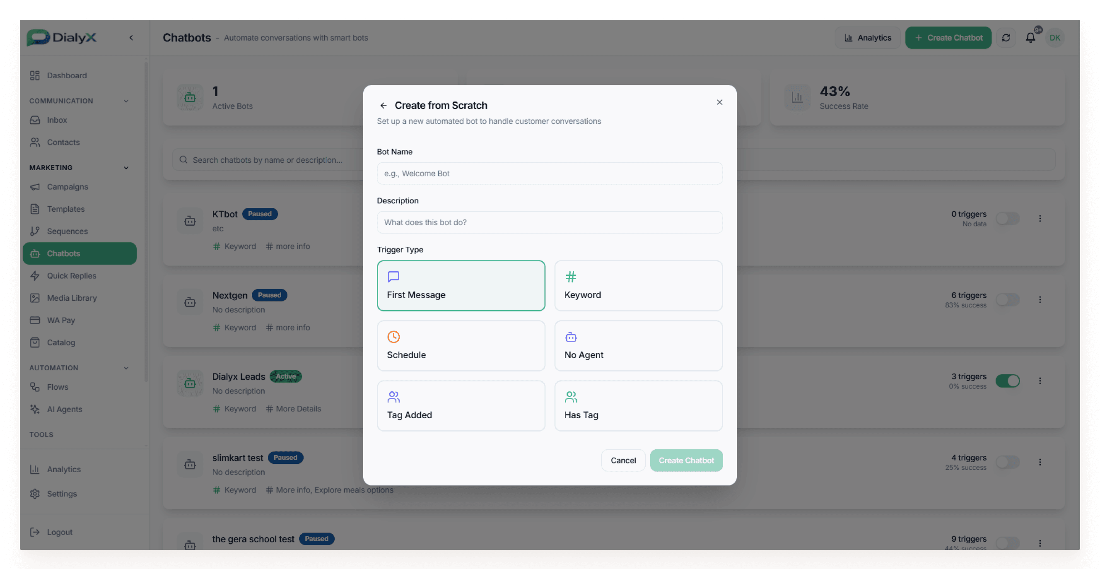
Task: Click the Flows icon in the sidebar
Action: click(x=35, y=387)
